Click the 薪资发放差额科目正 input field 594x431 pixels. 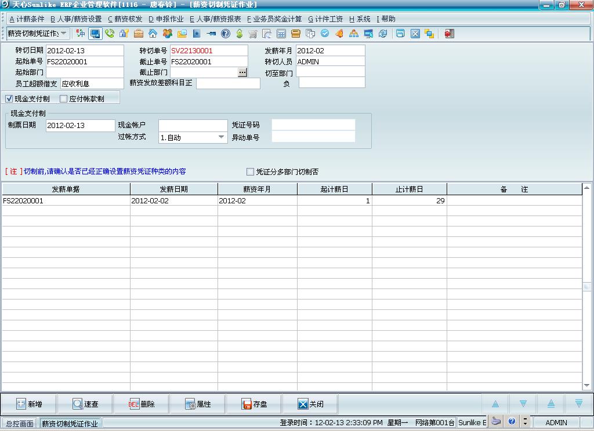(228, 83)
